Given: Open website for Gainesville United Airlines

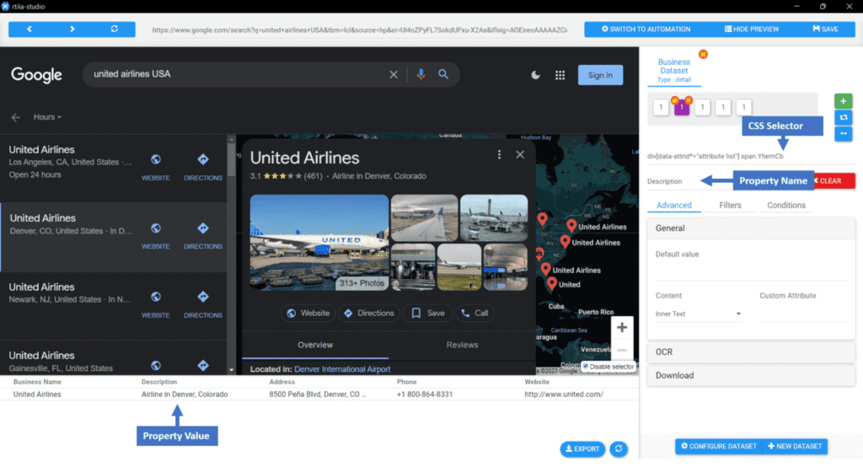Looking at the screenshot, I should (156, 365).
